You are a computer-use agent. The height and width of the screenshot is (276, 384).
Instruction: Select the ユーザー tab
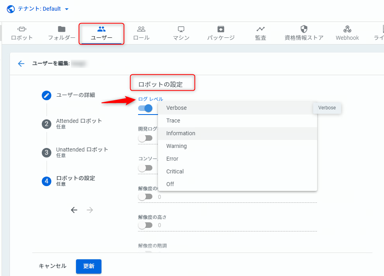pyautogui.click(x=101, y=33)
